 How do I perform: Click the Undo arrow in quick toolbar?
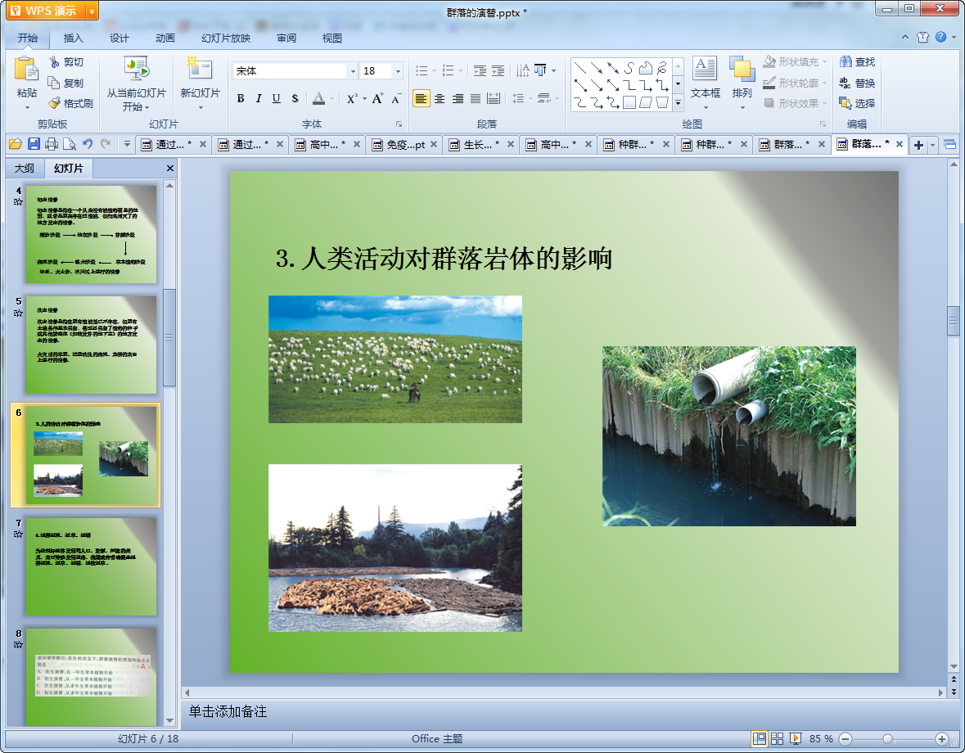pyautogui.click(x=88, y=145)
